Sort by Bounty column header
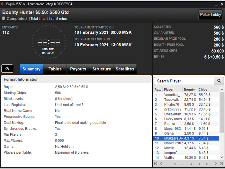Viewport: 225px width, 169px height. (190, 89)
